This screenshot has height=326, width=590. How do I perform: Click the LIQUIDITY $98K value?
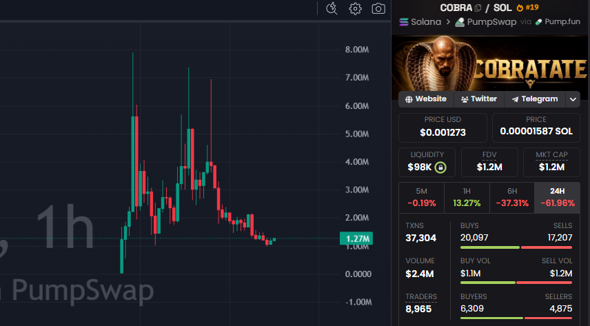tap(419, 167)
